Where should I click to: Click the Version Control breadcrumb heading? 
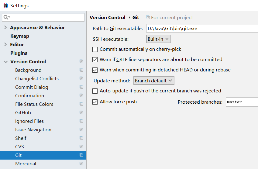pyautogui.click(x=108, y=17)
